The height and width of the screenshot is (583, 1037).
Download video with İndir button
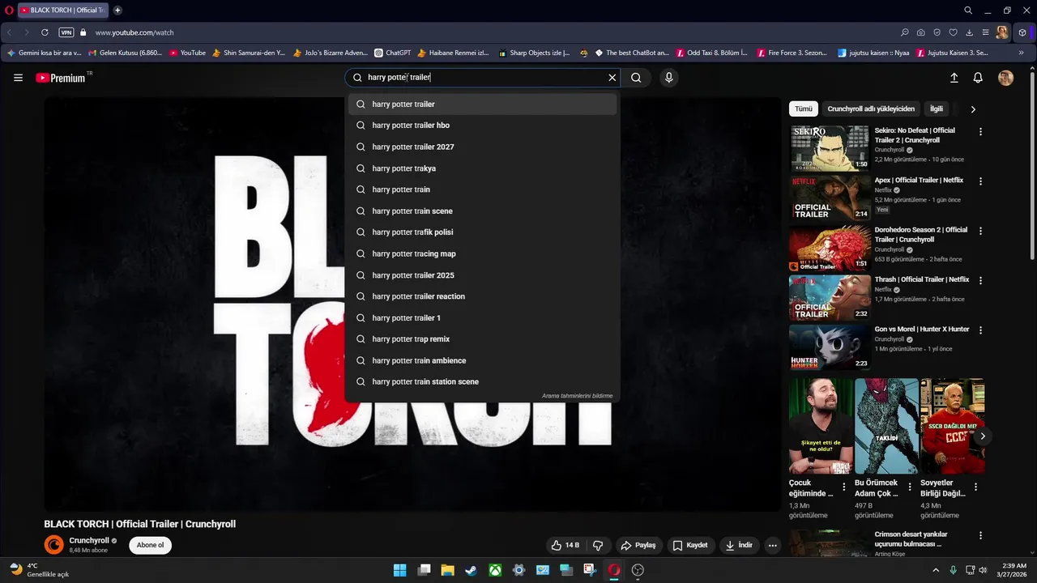click(x=739, y=546)
